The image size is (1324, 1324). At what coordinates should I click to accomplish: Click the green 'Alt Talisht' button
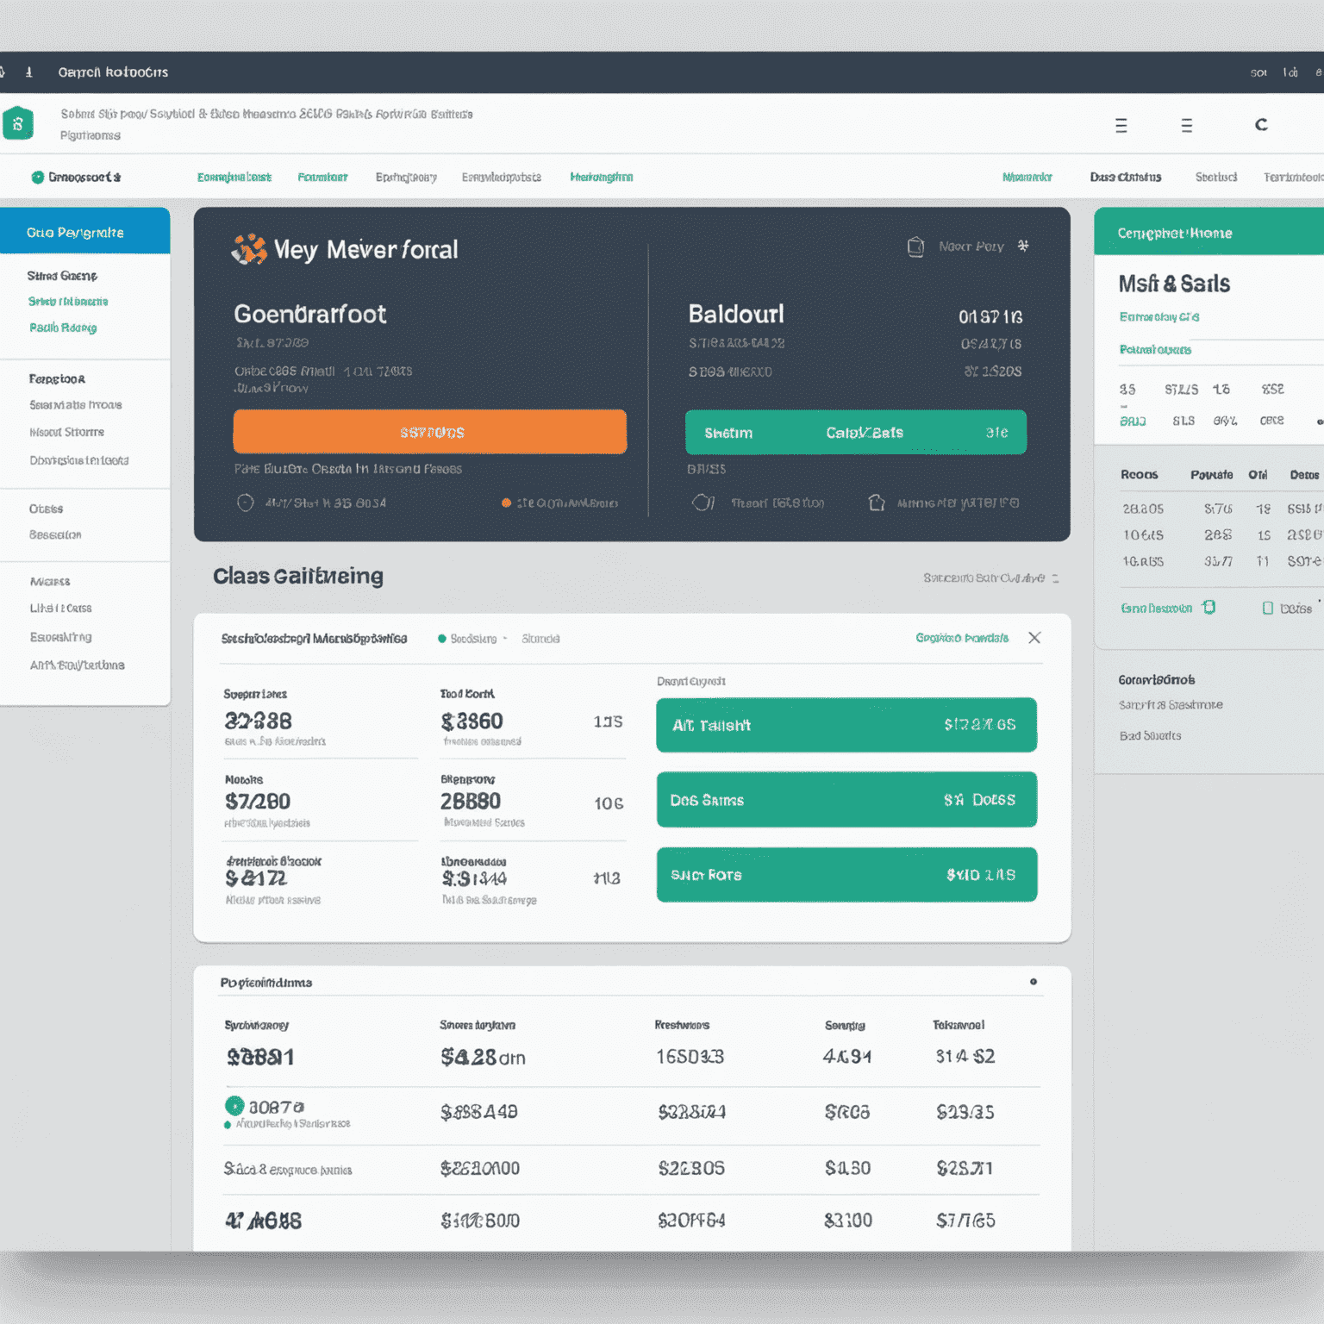click(x=846, y=725)
